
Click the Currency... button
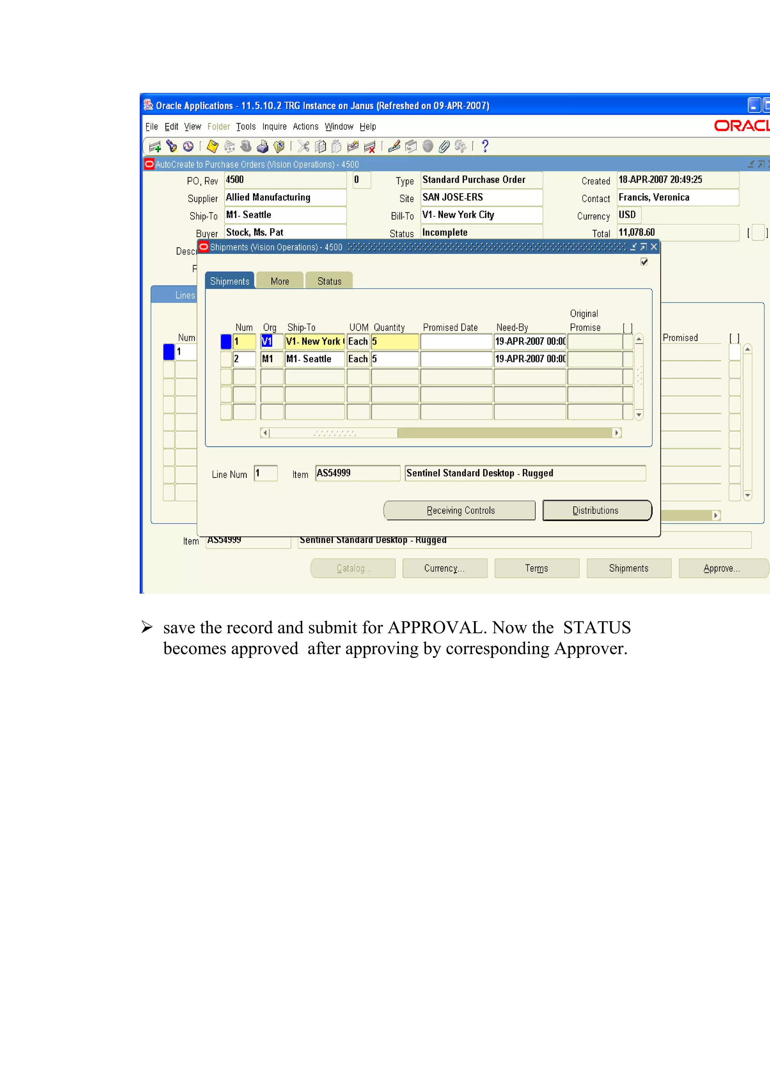point(444,568)
